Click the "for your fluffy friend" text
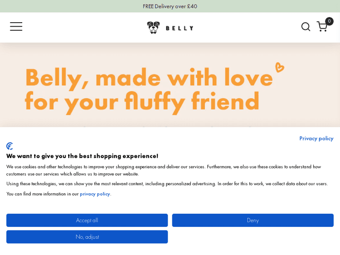This screenshot has width=340, height=255. [x=141, y=101]
